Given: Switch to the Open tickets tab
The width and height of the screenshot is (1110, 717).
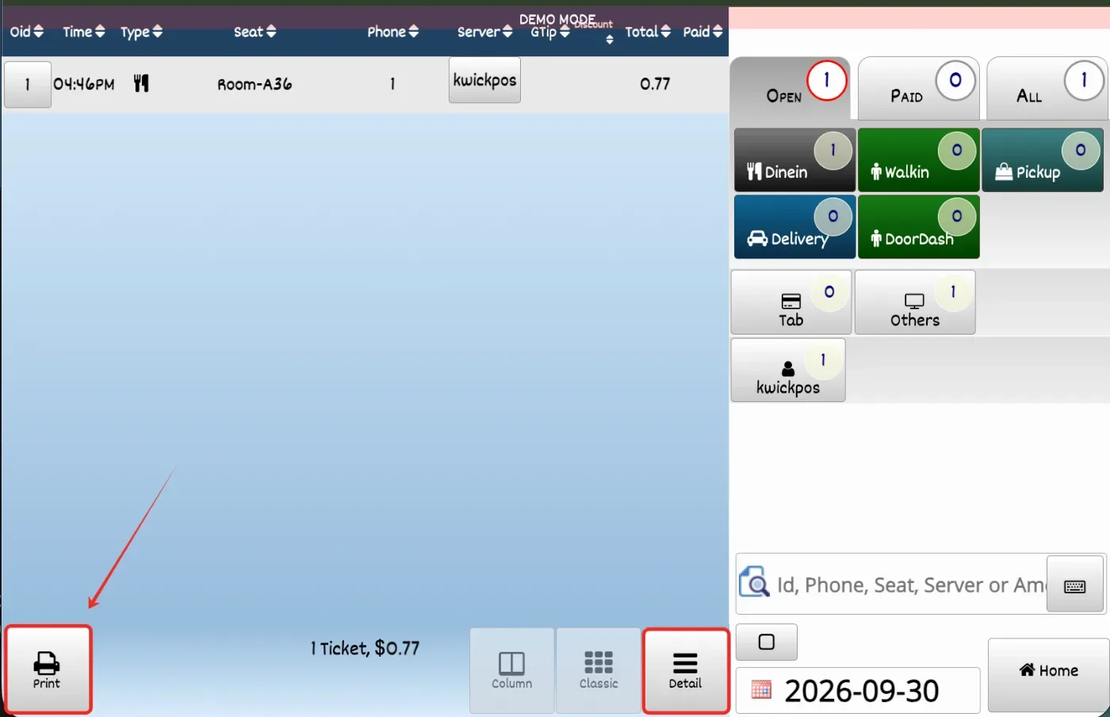Looking at the screenshot, I should pos(790,87).
